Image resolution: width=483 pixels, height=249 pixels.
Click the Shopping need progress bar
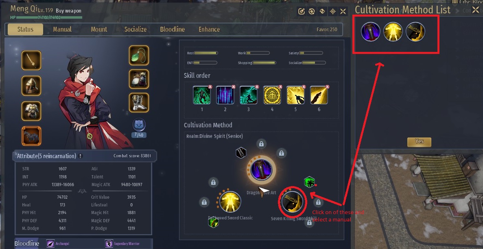point(264,62)
